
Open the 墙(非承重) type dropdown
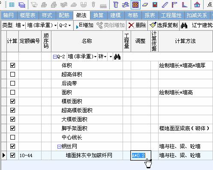tap(42, 25)
